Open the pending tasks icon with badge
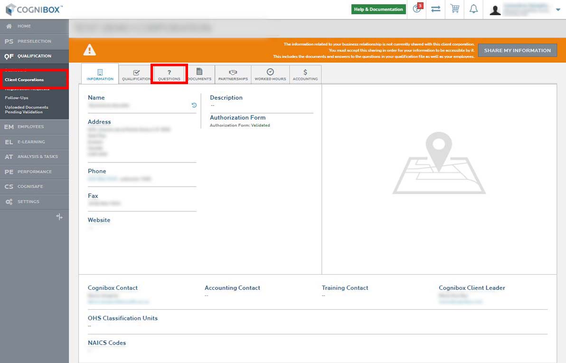The width and height of the screenshot is (566, 363). coord(417,9)
